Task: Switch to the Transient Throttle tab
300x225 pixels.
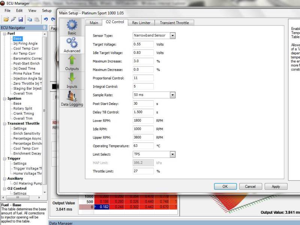Action: [x=174, y=22]
